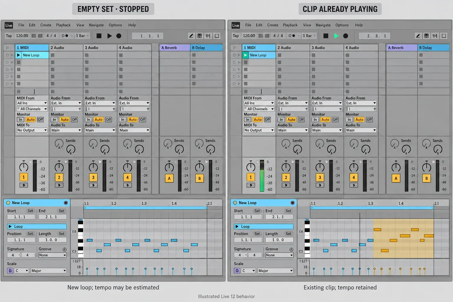453x302 pixels.
Task: Click the MIDI map icon in left toolbar
Action: coord(208,36)
